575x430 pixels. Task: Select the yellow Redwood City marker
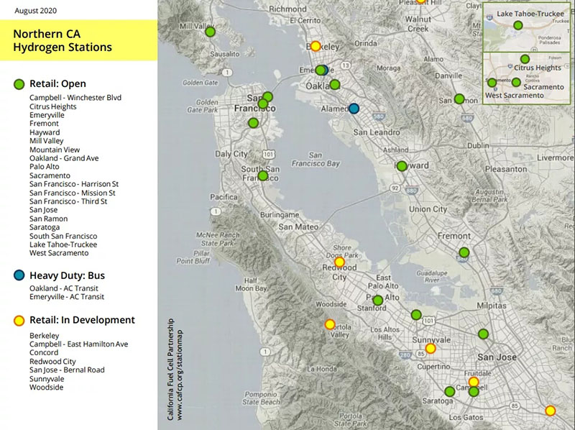click(x=339, y=262)
